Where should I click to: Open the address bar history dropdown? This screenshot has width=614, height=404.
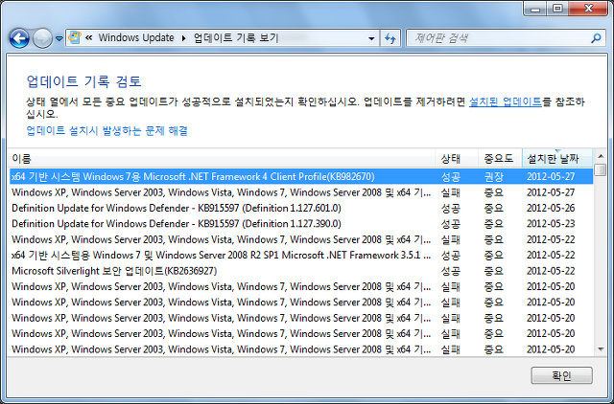371,38
